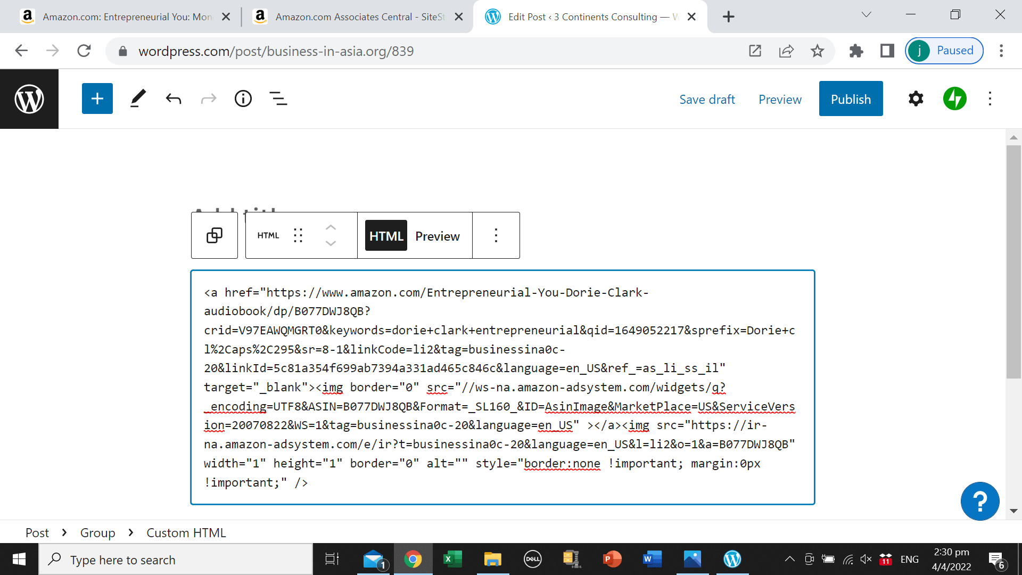Toggle Chrome side panel icon
Image resolution: width=1022 pixels, height=575 pixels.
pos(887,51)
